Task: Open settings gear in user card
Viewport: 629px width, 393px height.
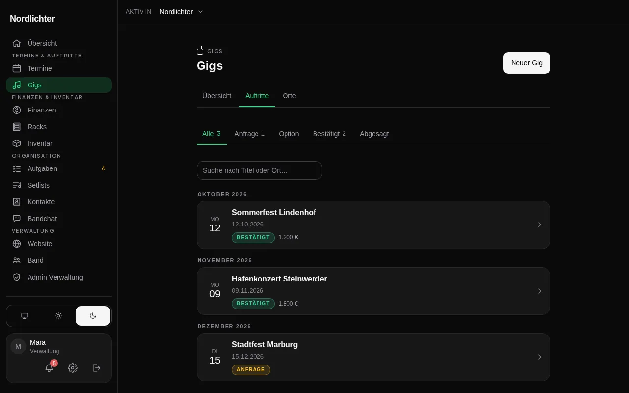Action: (x=73, y=368)
